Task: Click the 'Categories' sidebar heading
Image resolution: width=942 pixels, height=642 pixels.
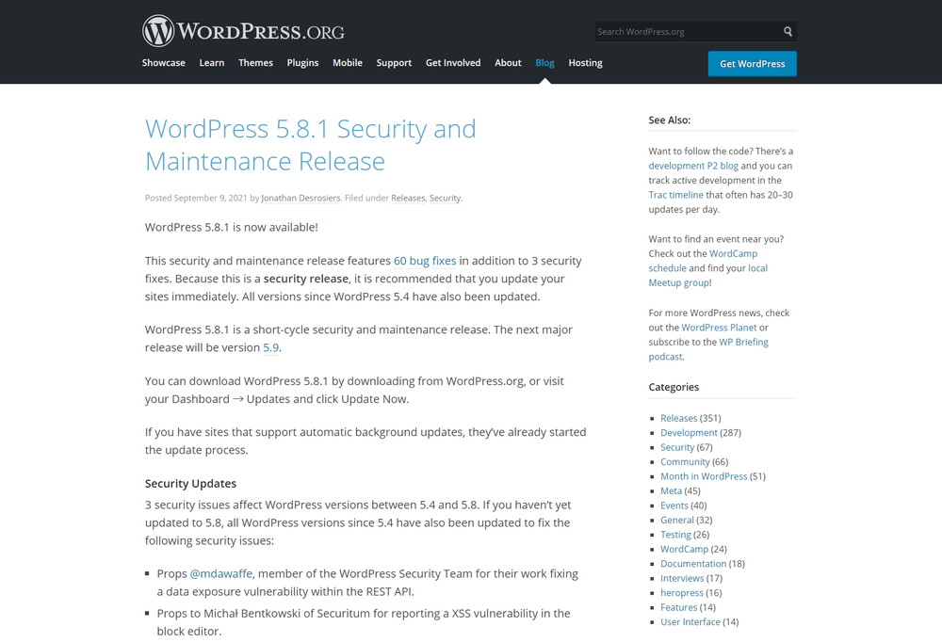Action: (x=674, y=387)
